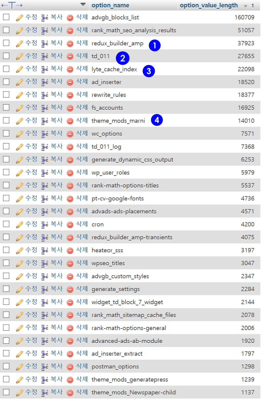
Task: Tick the checkbox beside wpseo_titles
Action: [x=6, y=263]
